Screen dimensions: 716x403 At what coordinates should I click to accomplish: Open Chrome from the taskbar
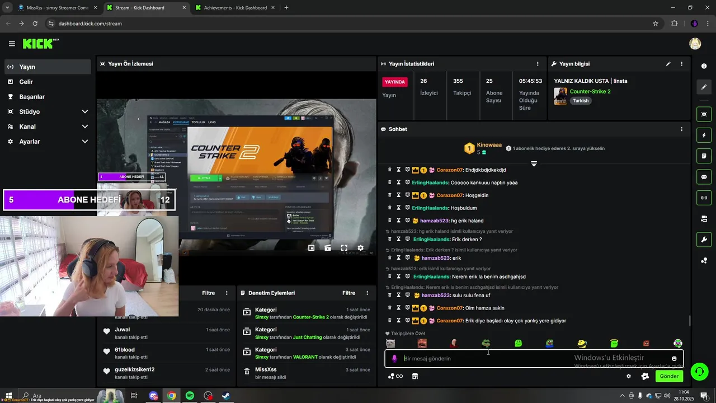tap(172, 396)
